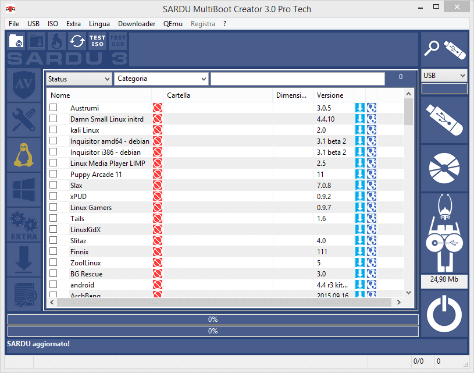
Task: Select the Linux Gamers row name
Action: click(91, 208)
